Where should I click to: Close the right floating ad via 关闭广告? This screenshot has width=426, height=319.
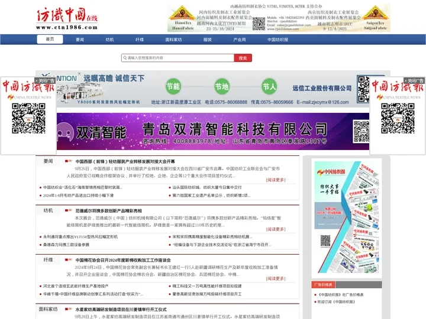click(414, 80)
